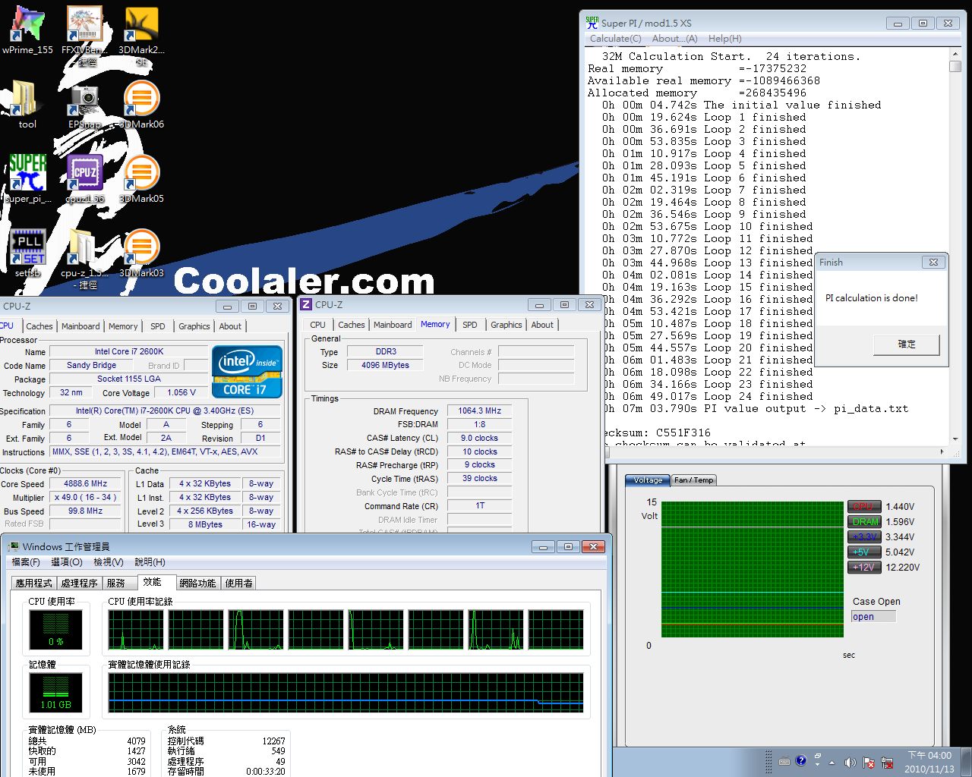Click the purple CPU-Z title bar icon

tap(306, 304)
